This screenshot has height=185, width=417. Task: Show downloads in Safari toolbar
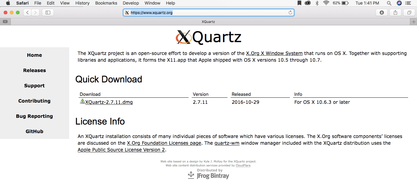tap(381, 13)
